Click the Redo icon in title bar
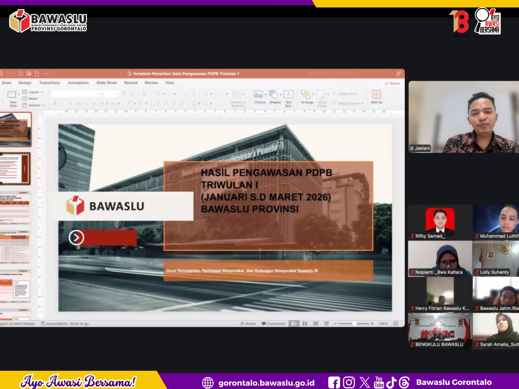The width and height of the screenshot is (519, 389). click(20, 74)
